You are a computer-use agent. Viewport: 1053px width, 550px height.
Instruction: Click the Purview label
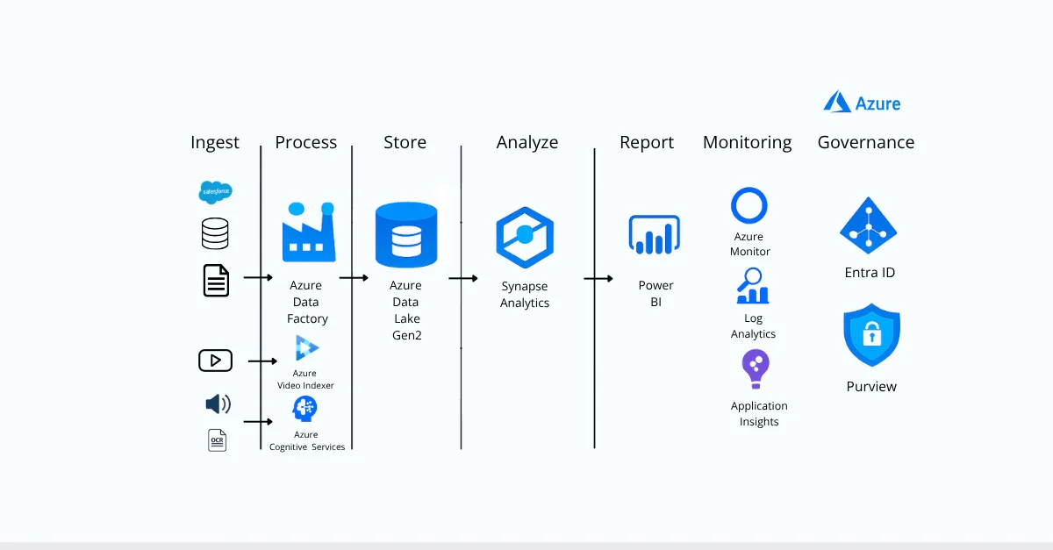pos(871,387)
